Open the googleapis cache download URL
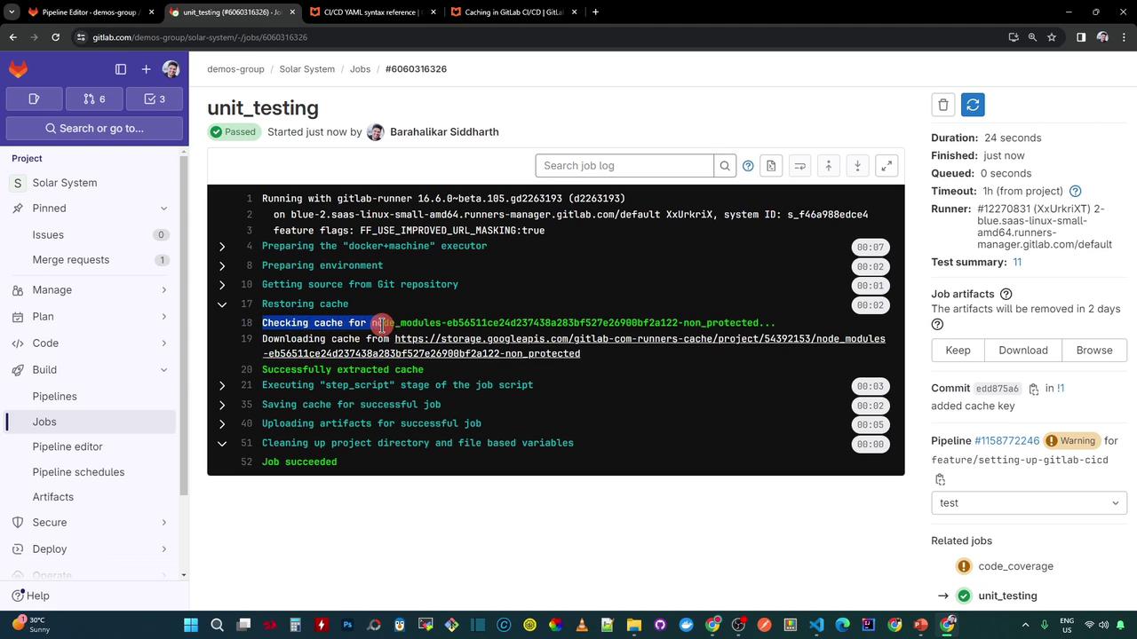Viewport: 1137px width, 639px height. click(574, 346)
